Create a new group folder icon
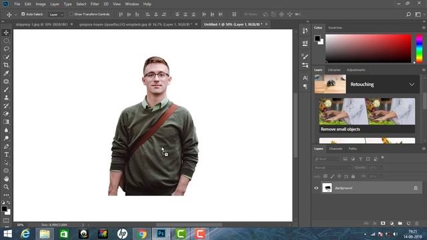Image resolution: width=427 pixels, height=240 pixels. point(400,223)
